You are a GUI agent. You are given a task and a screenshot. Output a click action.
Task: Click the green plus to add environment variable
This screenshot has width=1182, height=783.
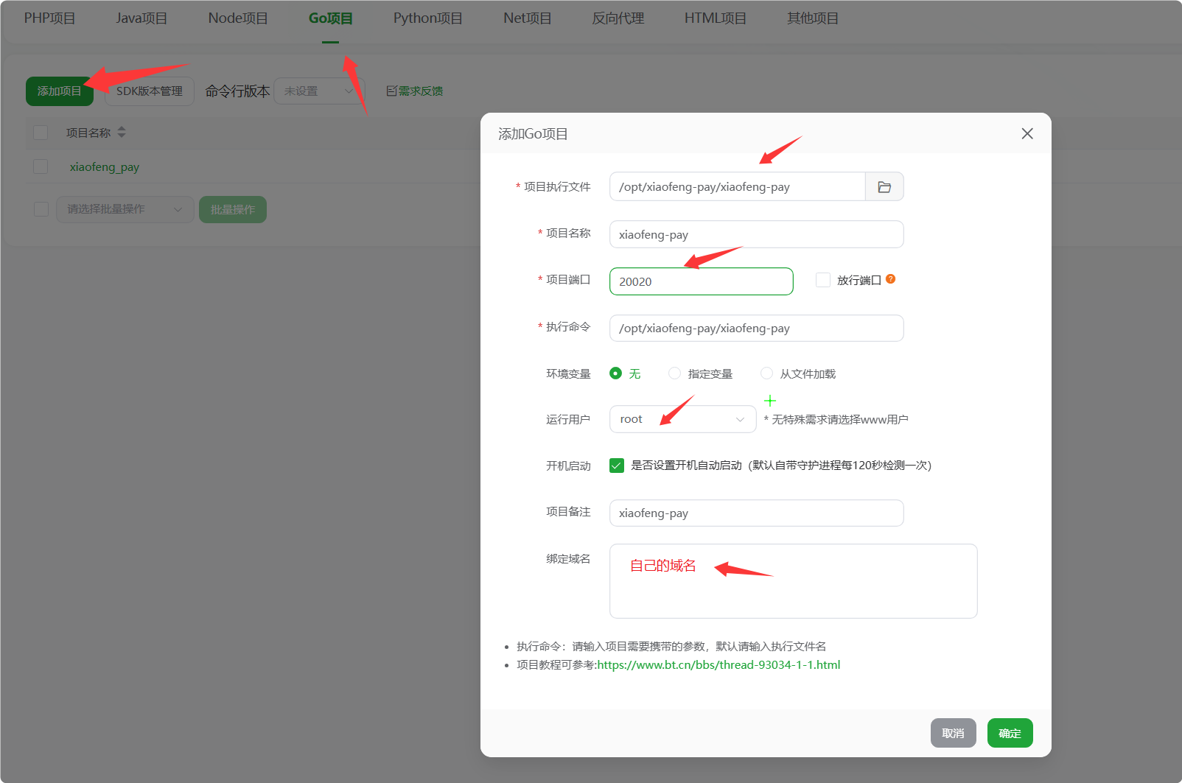click(x=769, y=400)
